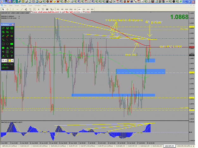Click the copy icon in e-Pointer
198x148 pixels.
[x=8, y=32]
